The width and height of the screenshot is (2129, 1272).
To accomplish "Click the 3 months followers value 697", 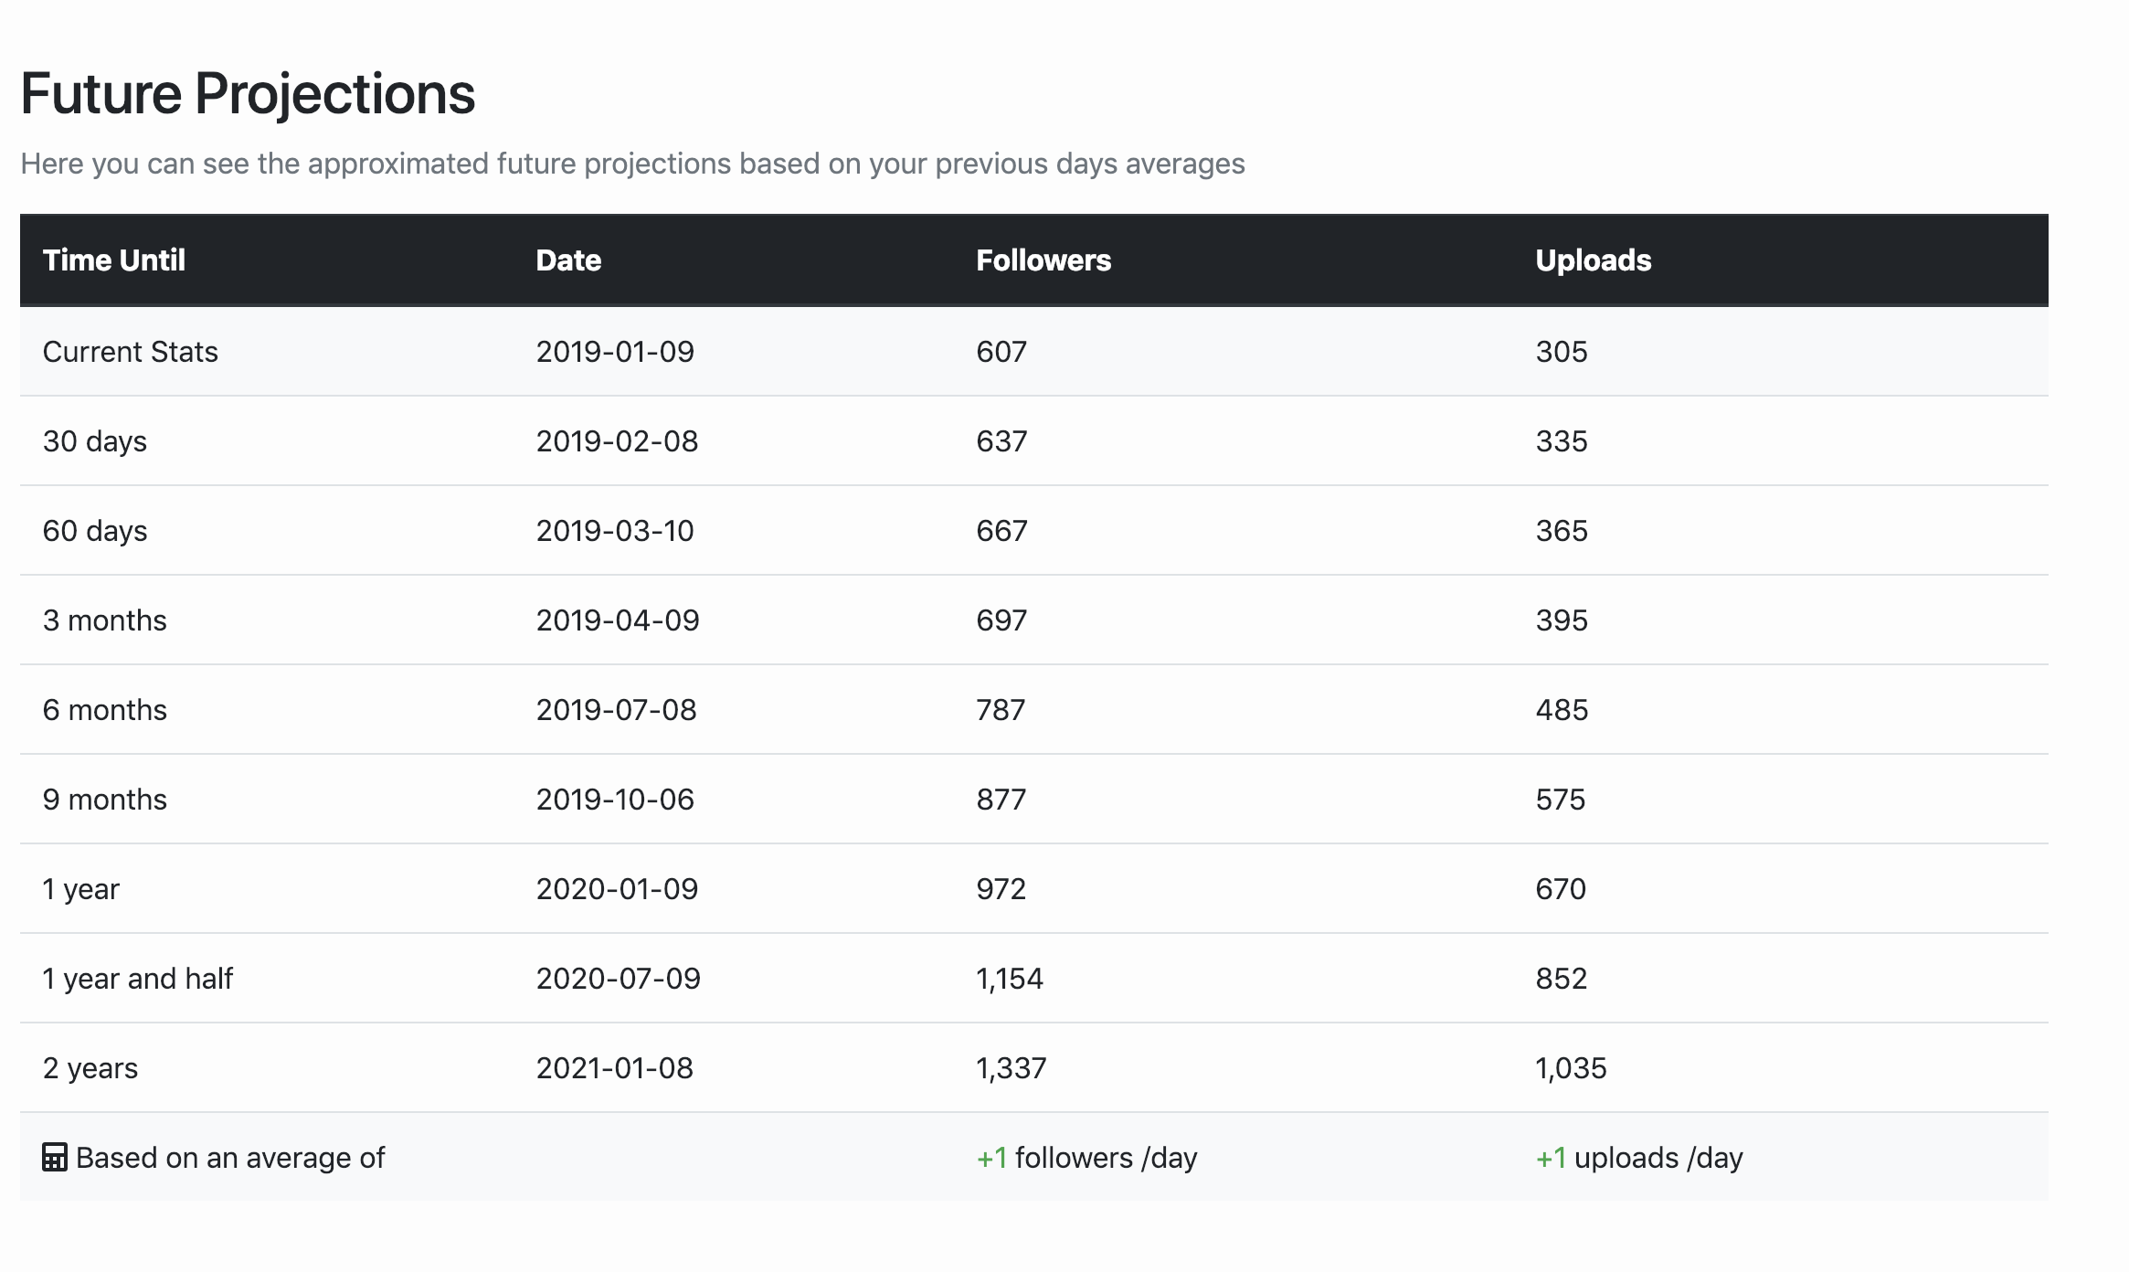I will 1001,620.
